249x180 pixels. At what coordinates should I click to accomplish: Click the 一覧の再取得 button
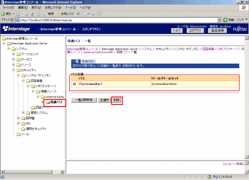pyautogui.click(x=84, y=100)
